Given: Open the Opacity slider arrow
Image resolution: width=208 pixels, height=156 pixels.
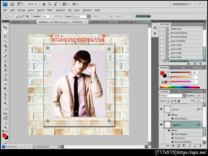Looking at the screenshot, I should tap(203, 96).
